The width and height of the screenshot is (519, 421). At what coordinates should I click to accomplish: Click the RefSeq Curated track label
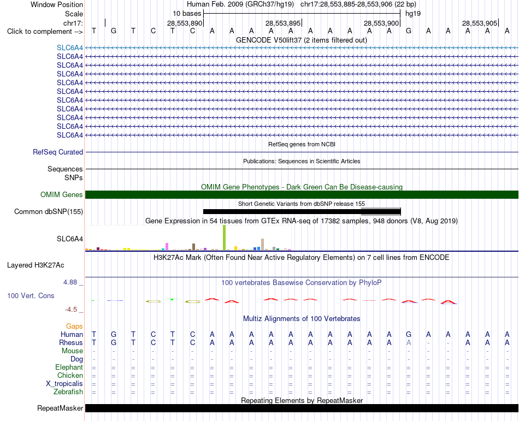point(58,152)
